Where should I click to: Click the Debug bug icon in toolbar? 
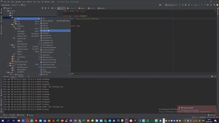pyautogui.click(x=183, y=5)
